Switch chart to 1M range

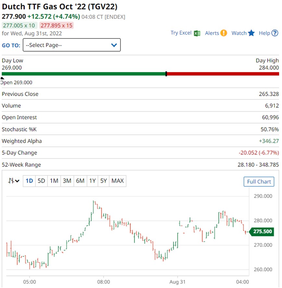(54, 181)
